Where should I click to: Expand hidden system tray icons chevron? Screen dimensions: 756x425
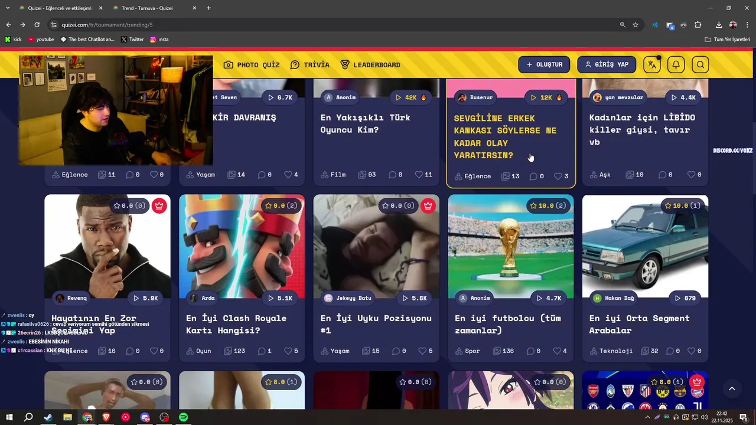[647, 417]
